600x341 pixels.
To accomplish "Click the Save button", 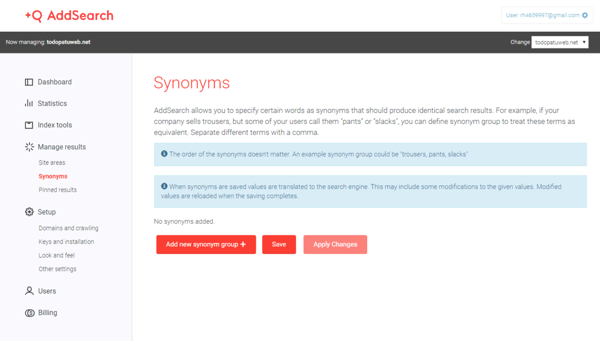I will coord(279,244).
